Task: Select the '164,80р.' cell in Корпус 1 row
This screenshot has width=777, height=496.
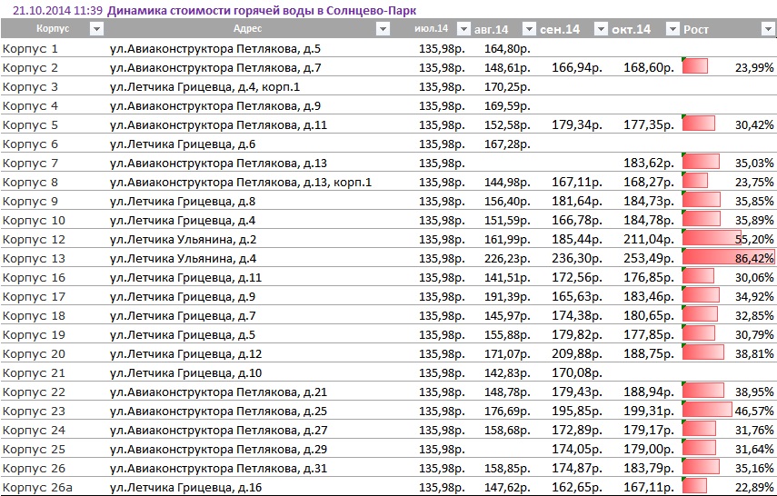Action: [507, 48]
